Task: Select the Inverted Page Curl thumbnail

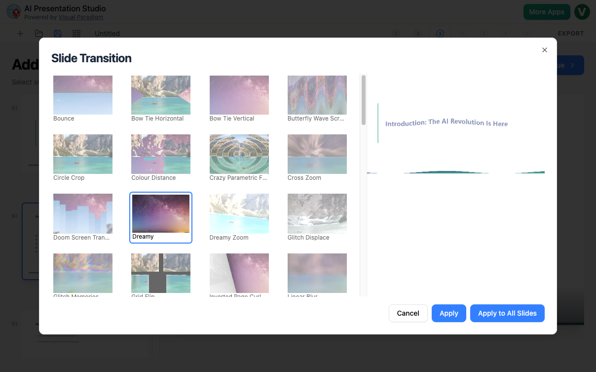Action: click(239, 273)
